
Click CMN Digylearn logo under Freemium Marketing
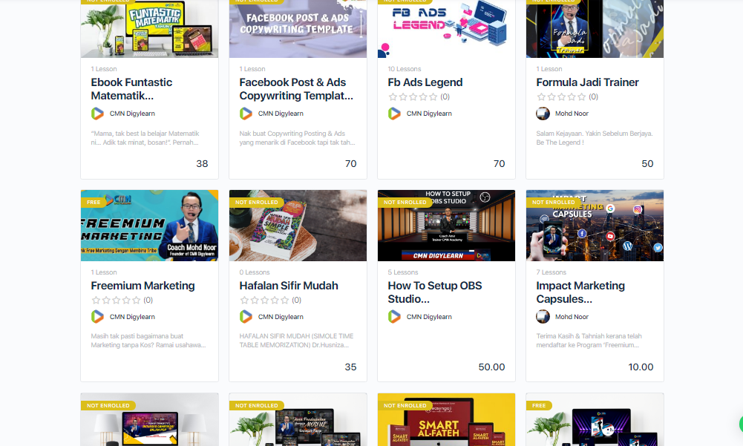(x=98, y=317)
